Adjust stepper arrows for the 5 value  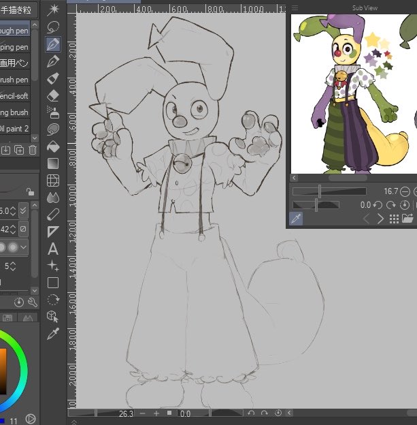(x=13, y=266)
